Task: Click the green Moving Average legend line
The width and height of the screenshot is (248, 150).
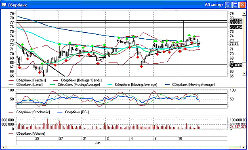Action: click(51, 85)
